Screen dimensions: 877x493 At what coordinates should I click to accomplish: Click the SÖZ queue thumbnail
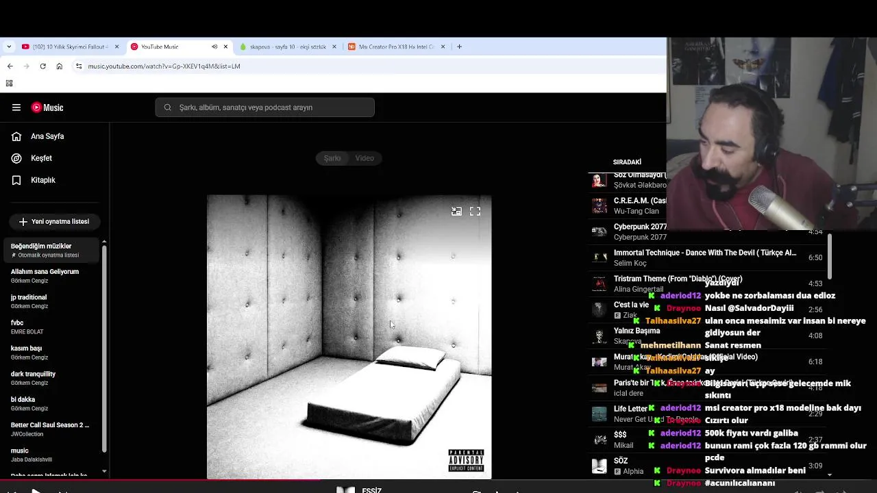[600, 466]
